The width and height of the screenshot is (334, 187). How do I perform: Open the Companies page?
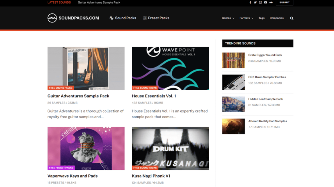(x=277, y=18)
